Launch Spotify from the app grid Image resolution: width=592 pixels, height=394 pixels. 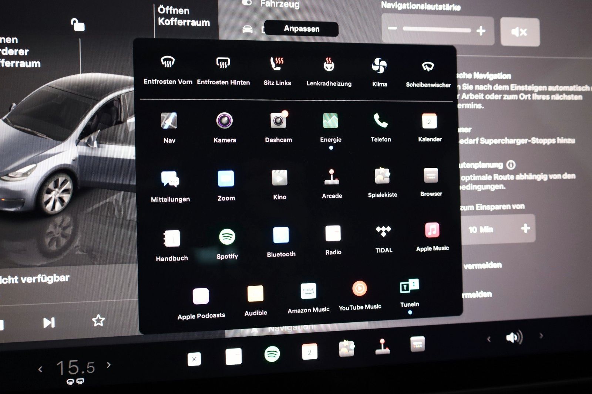[x=227, y=237]
